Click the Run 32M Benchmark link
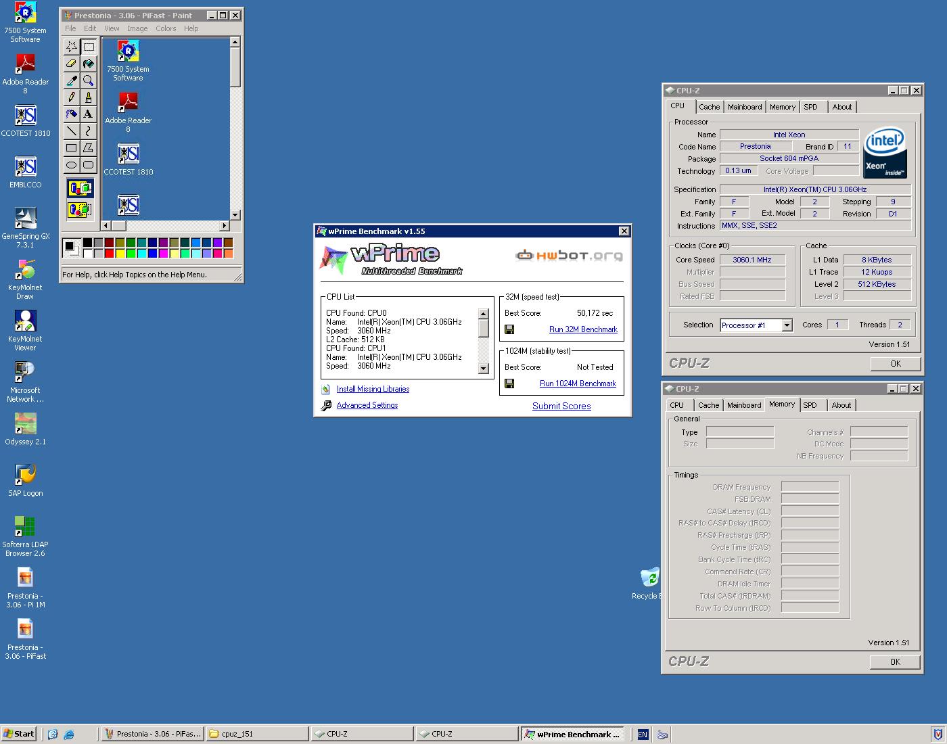This screenshot has width=947, height=744. (x=583, y=329)
